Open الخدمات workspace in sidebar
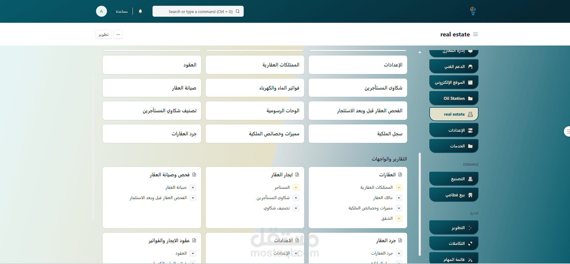This screenshot has height=264, width=570. click(x=454, y=146)
